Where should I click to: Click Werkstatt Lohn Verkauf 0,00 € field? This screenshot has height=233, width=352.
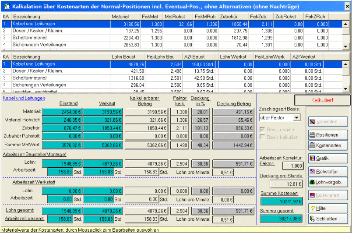pyautogui.click(x=103, y=191)
